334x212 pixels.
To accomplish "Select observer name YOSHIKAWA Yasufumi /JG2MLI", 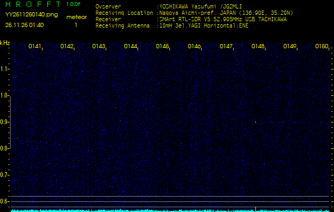I will pos(201,6).
